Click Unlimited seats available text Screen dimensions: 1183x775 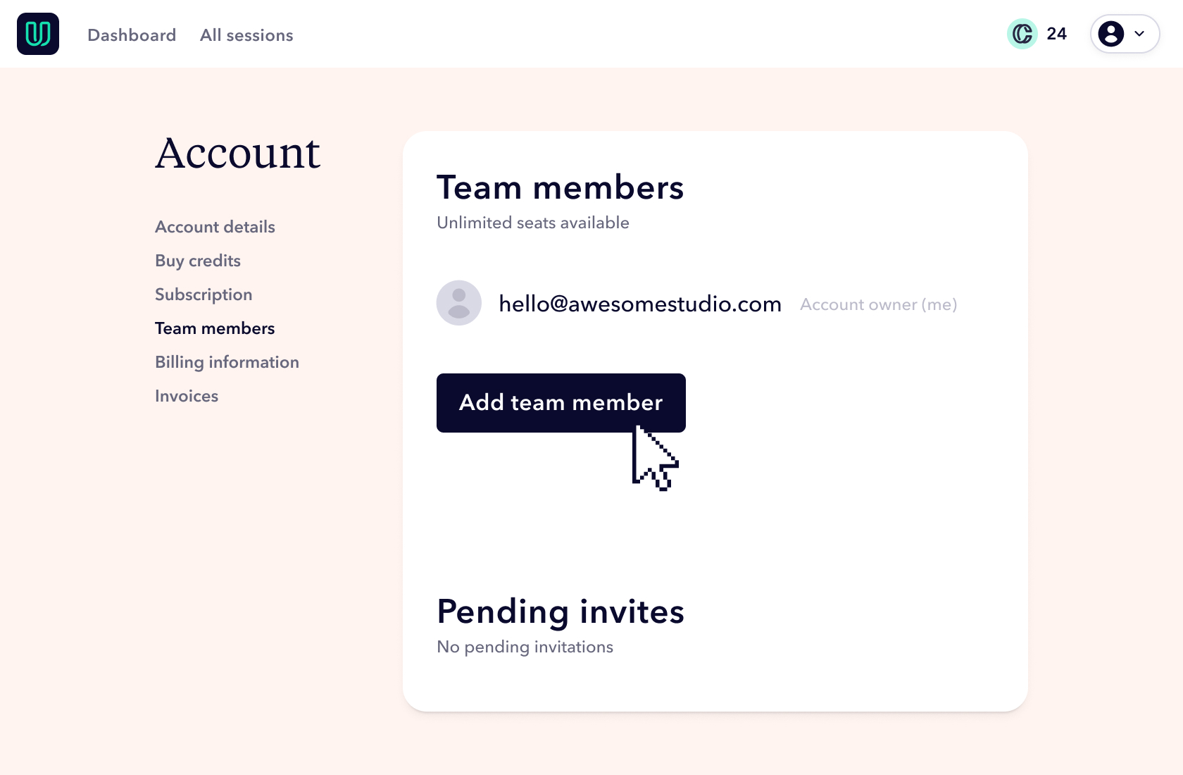[x=533, y=223]
